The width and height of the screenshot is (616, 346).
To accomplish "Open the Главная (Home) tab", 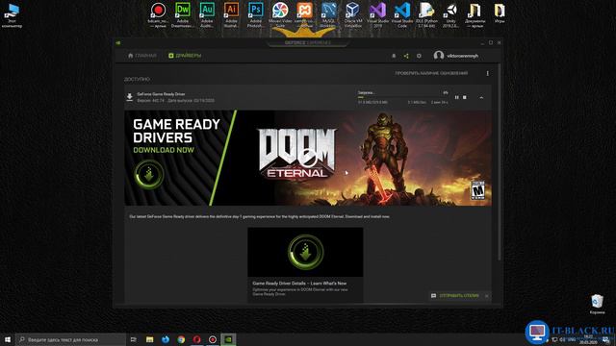I will point(142,56).
